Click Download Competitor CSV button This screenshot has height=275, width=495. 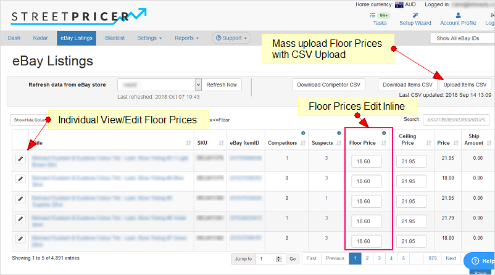coord(329,85)
